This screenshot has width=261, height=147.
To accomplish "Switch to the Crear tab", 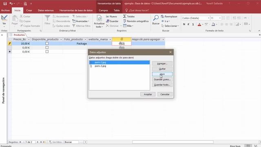I will pyautogui.click(x=29, y=10).
